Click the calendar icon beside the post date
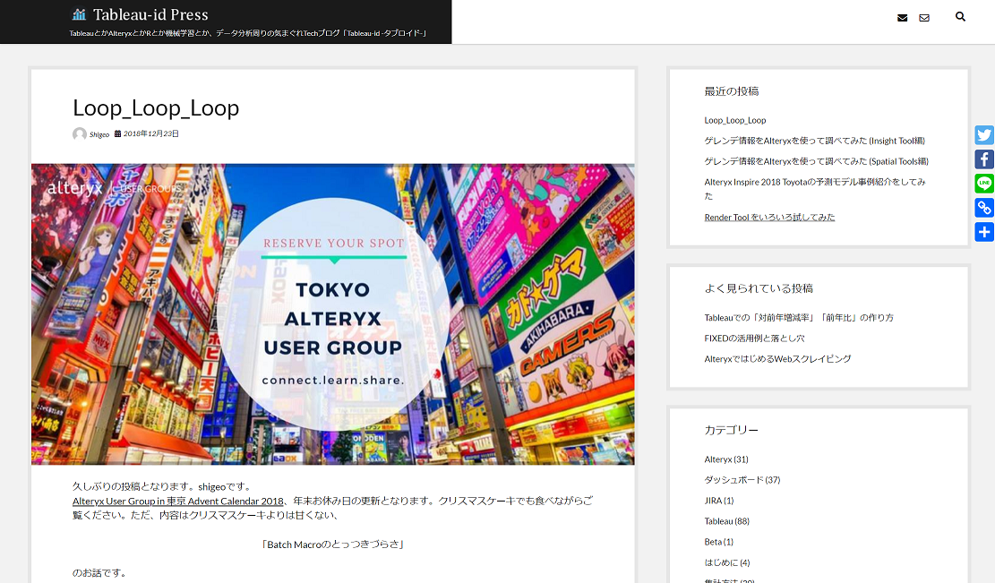The image size is (995, 583). [117, 133]
